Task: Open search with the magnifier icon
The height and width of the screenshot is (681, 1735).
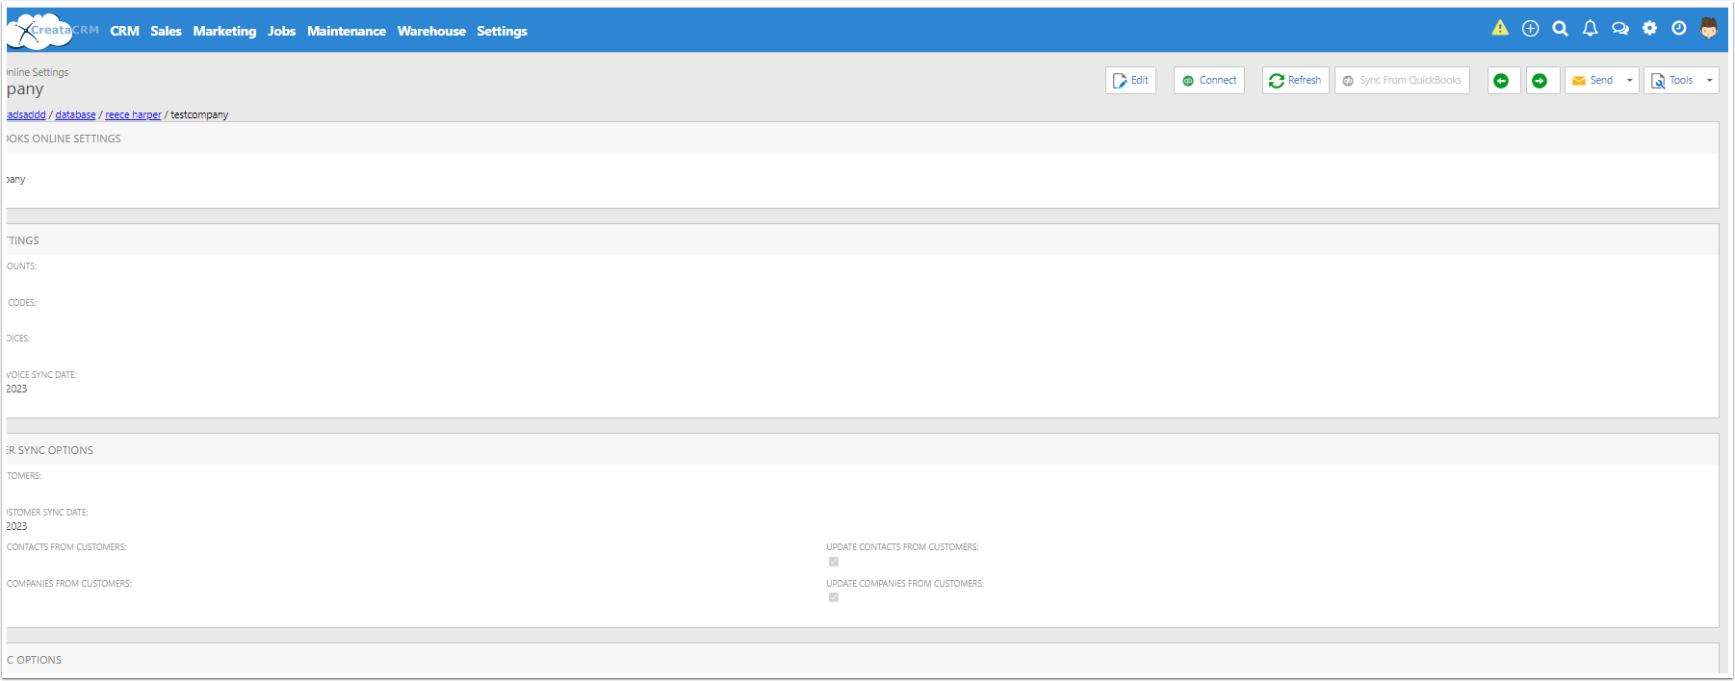Action: pyautogui.click(x=1560, y=29)
